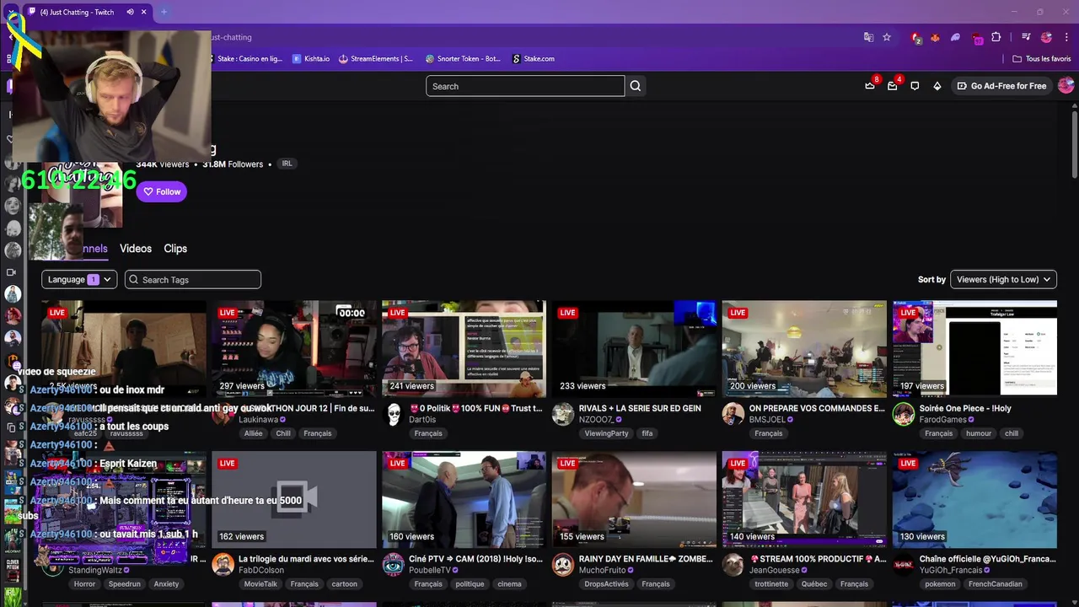Open the MetaMask fox extension

pyautogui.click(x=935, y=37)
